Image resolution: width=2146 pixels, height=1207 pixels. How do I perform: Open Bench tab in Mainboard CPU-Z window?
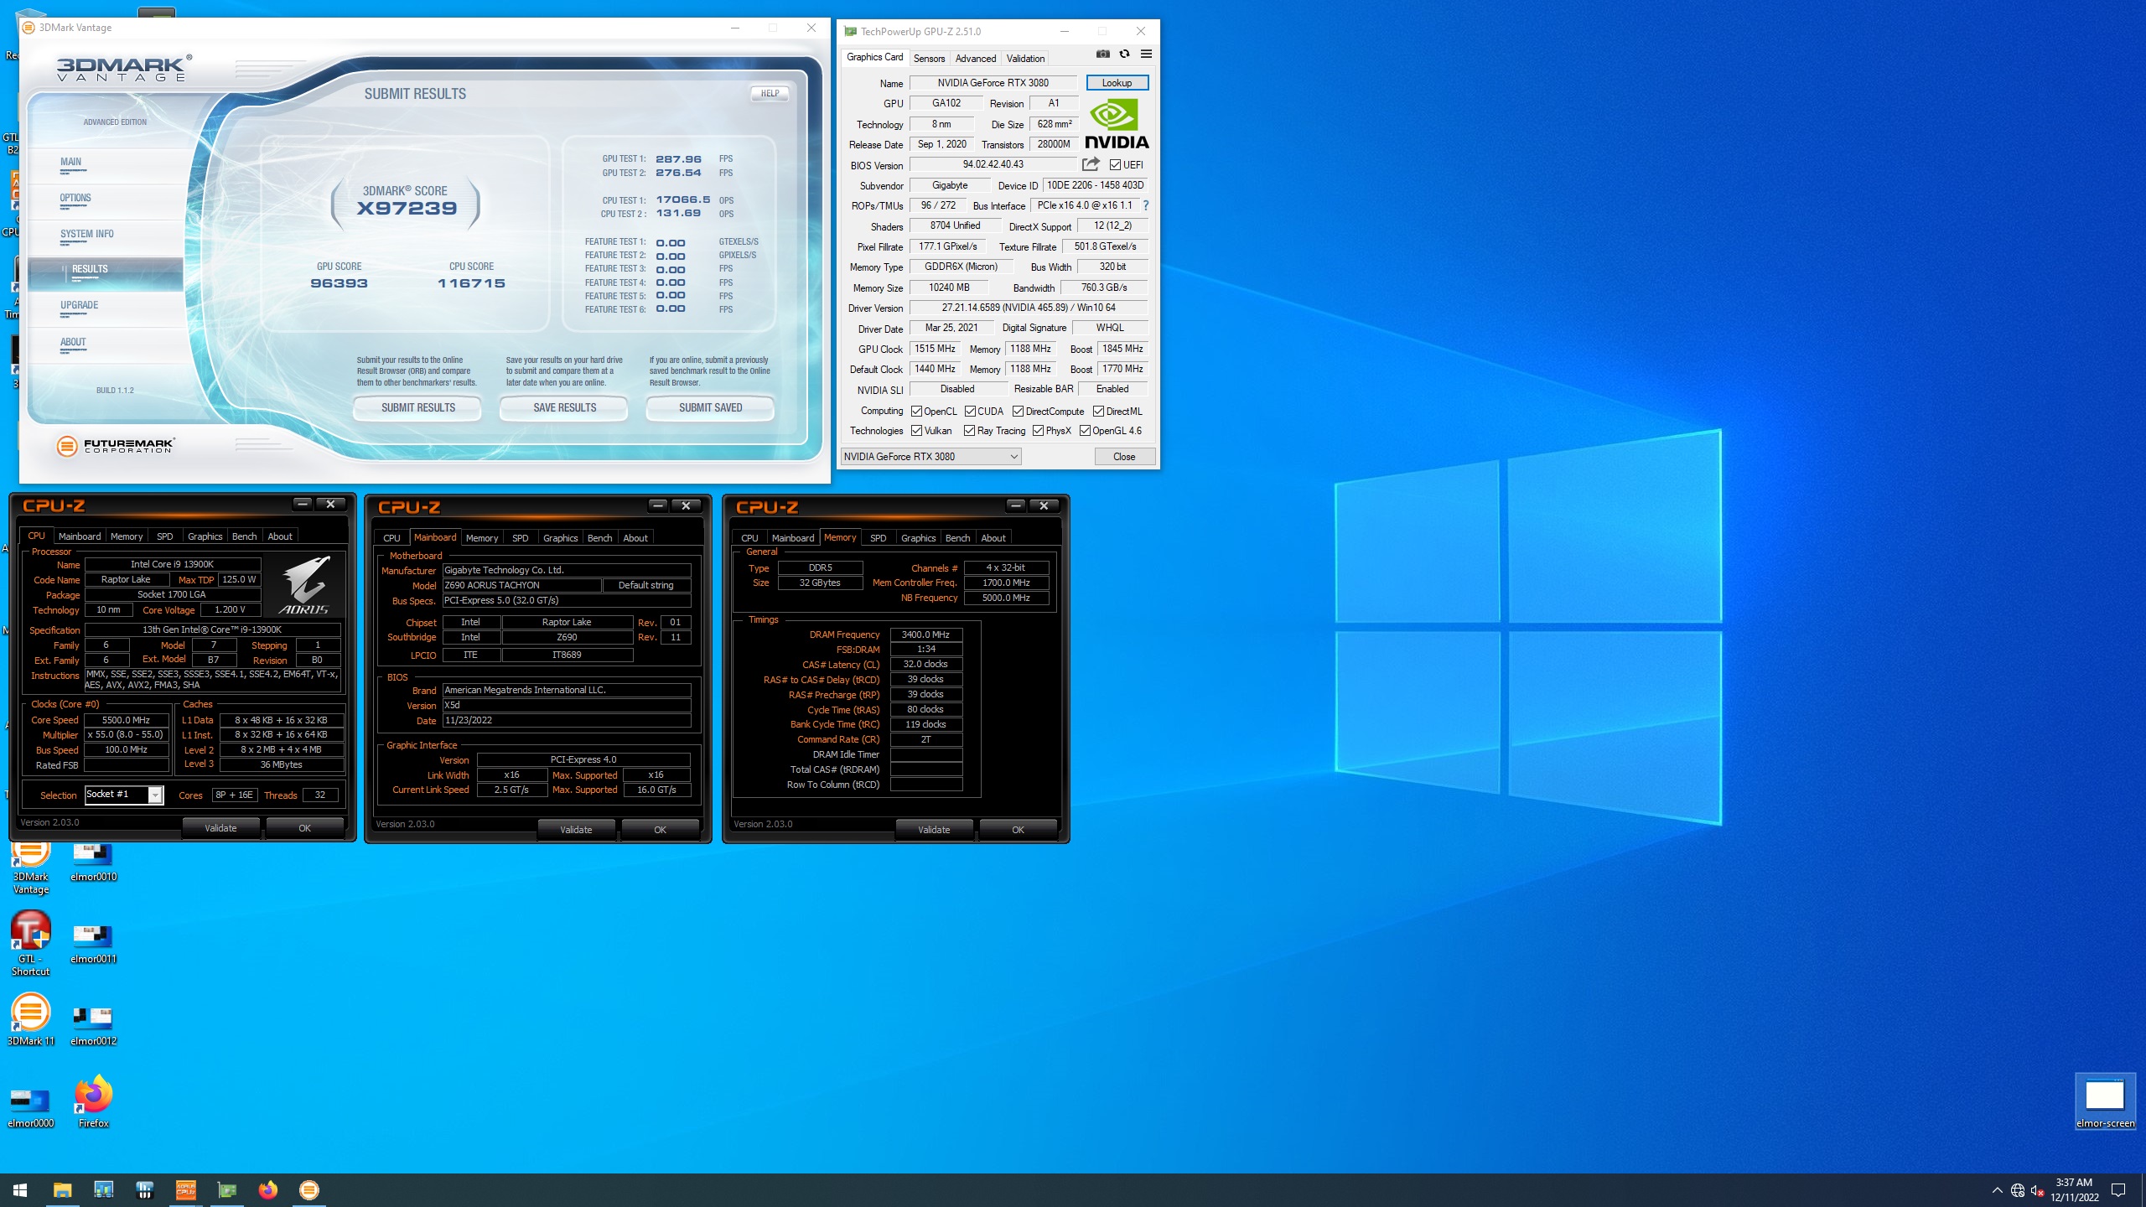(599, 538)
